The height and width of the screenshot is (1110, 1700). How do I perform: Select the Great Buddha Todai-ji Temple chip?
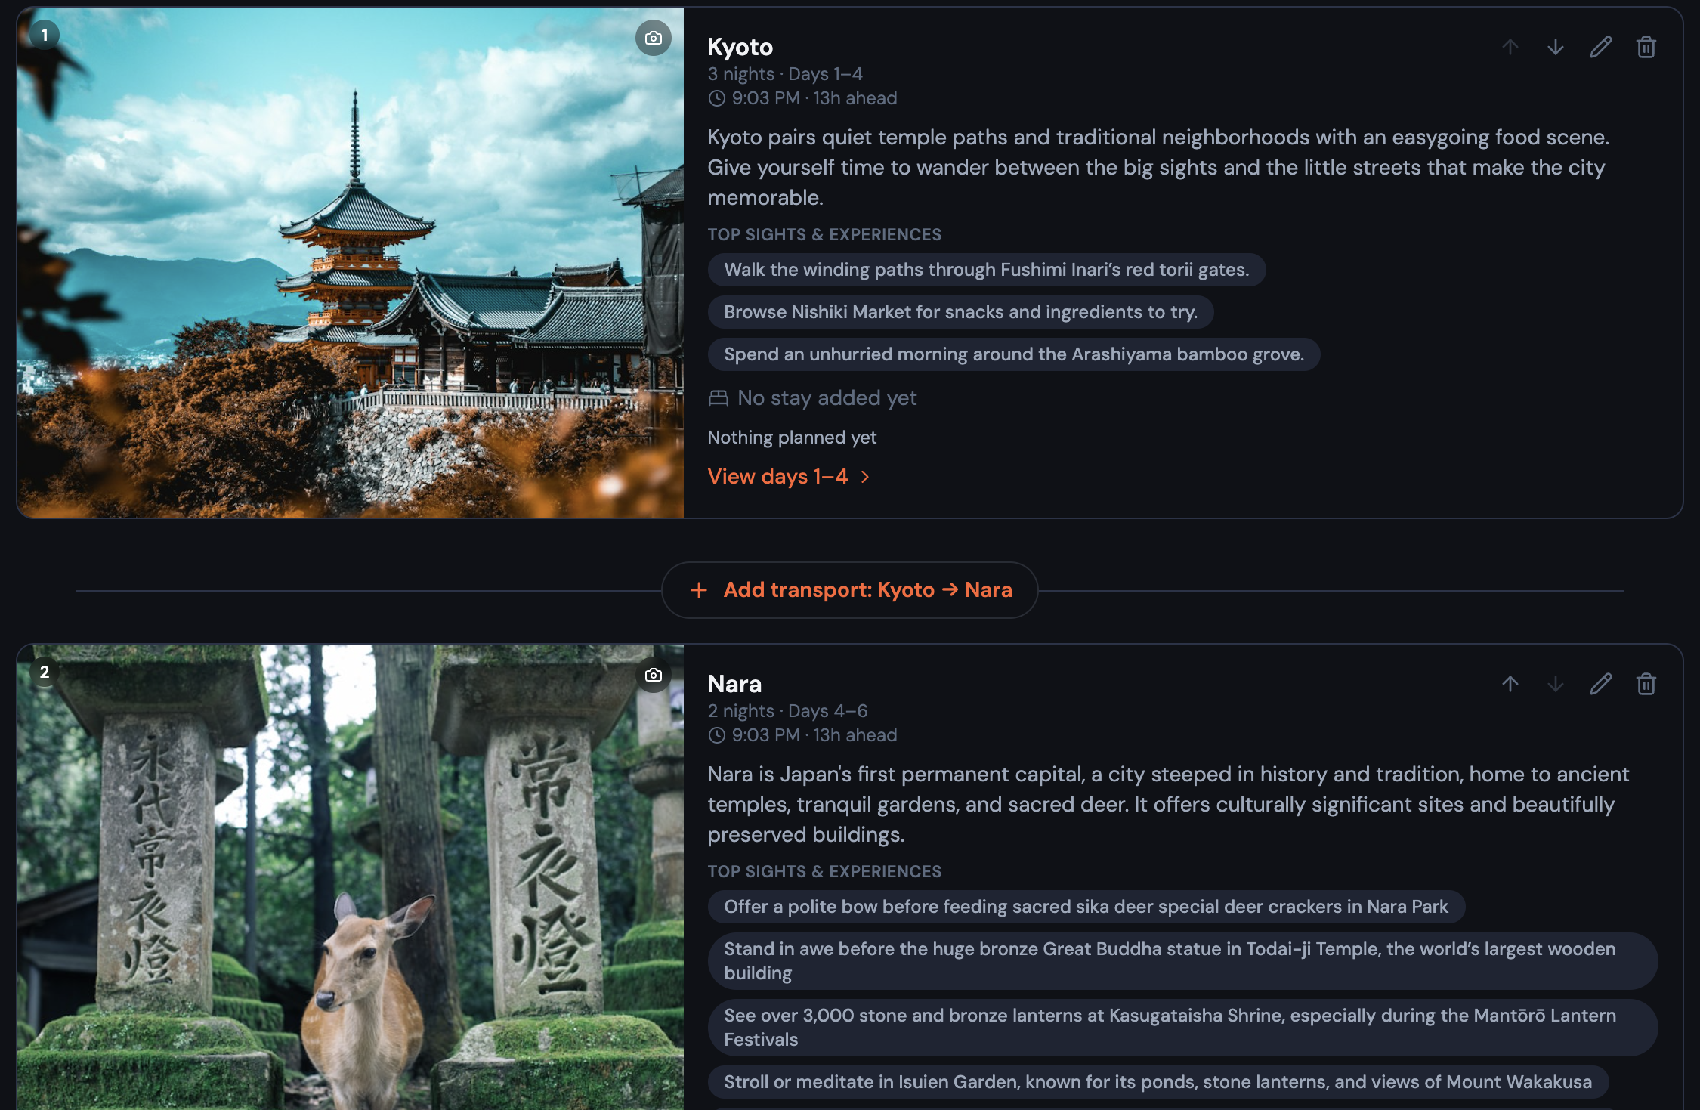(1183, 961)
